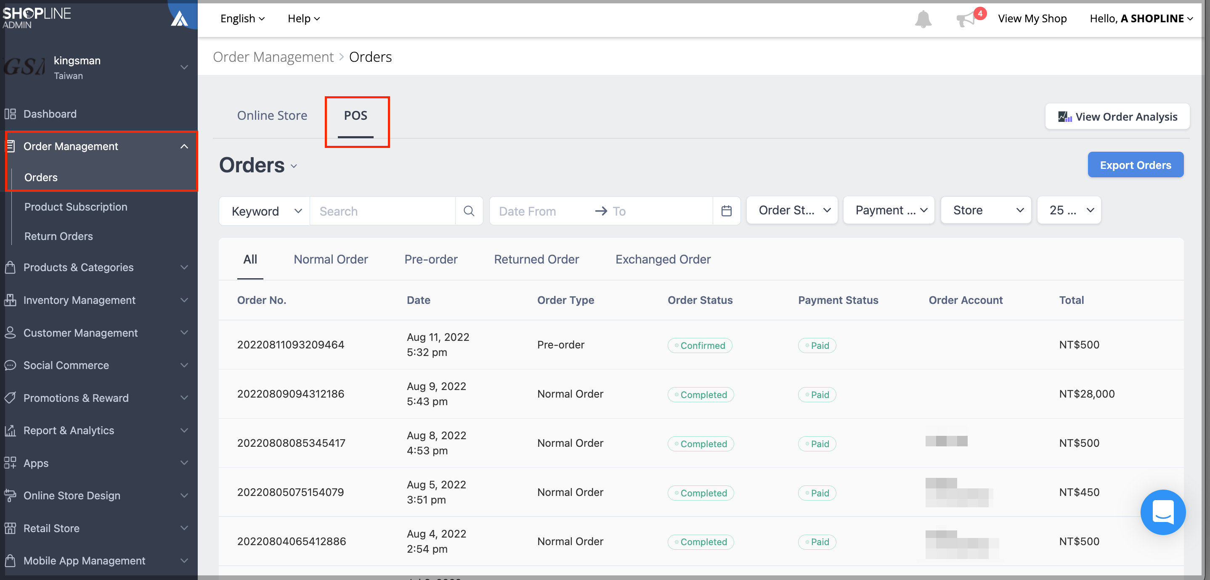The image size is (1210, 580).
Task: Open order 20220809094312186
Action: 290,394
